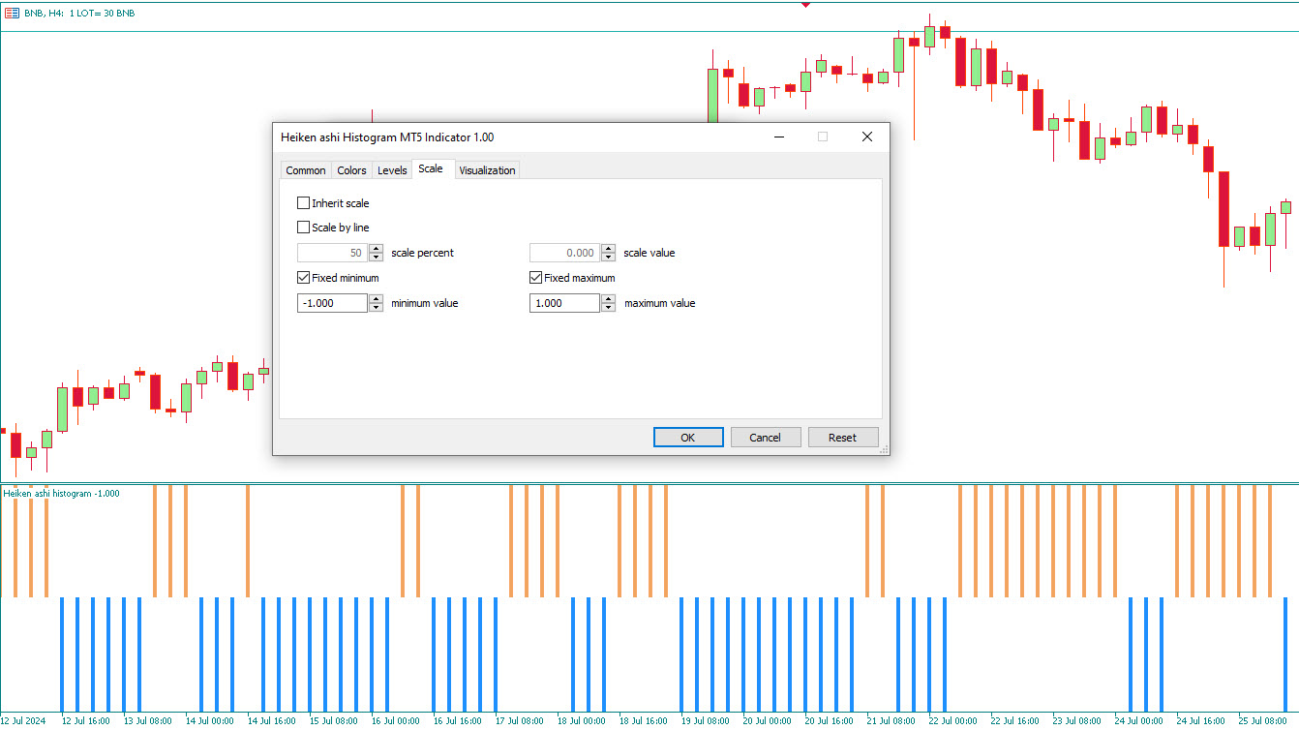Click the red triangle marker above the chart
The height and width of the screenshot is (730, 1299).
(806, 4)
